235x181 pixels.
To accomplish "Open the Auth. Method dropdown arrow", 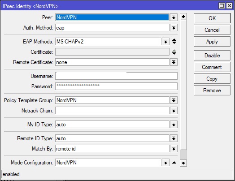I will pos(174,28).
